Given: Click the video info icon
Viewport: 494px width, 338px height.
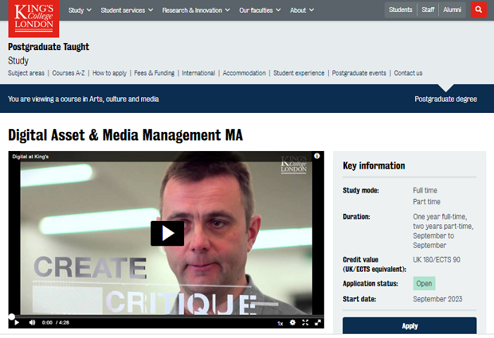Looking at the screenshot, I should click(x=317, y=155).
